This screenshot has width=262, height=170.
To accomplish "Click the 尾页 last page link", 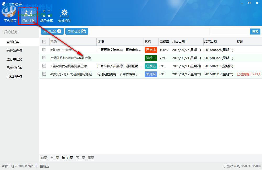I will (x=91, y=158).
